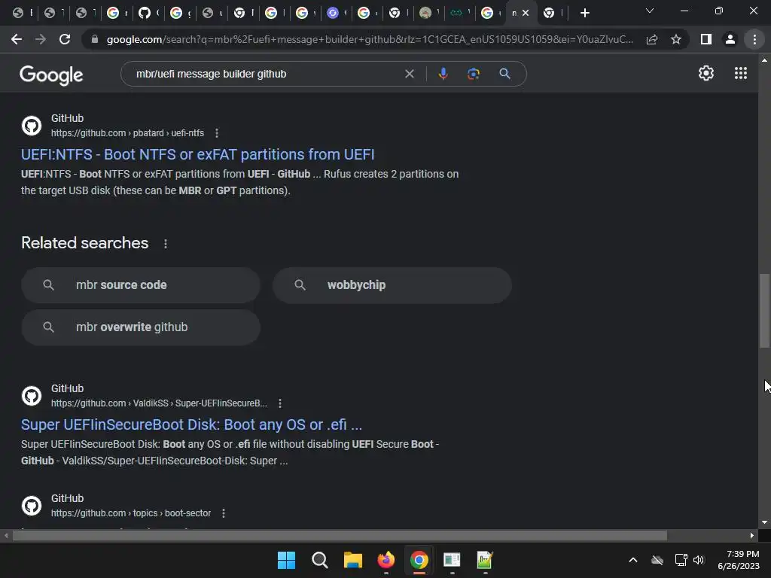Go to Google home via the logo

coord(51,75)
